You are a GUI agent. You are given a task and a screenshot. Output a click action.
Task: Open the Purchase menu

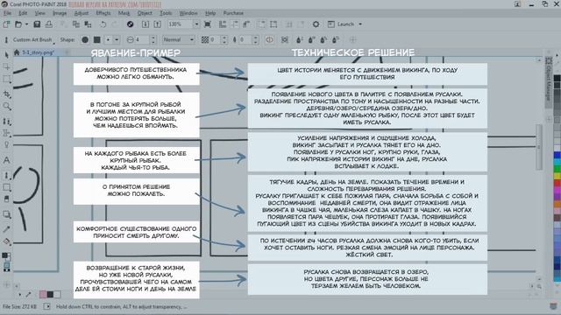pyautogui.click(x=233, y=13)
